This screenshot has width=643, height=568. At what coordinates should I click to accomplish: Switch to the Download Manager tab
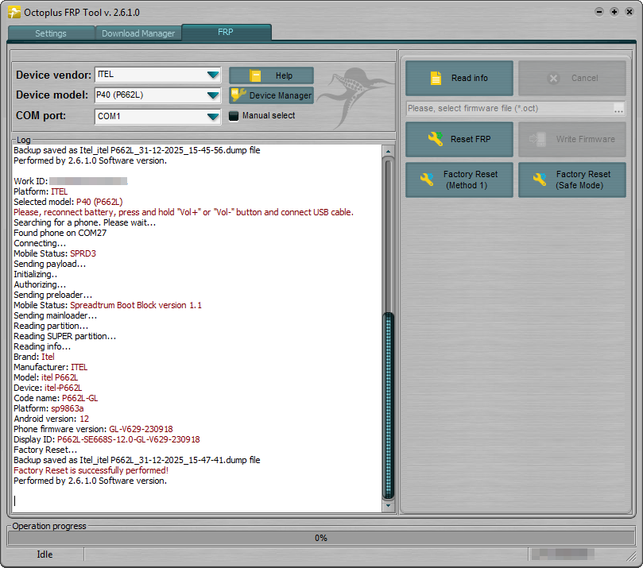[x=138, y=33]
